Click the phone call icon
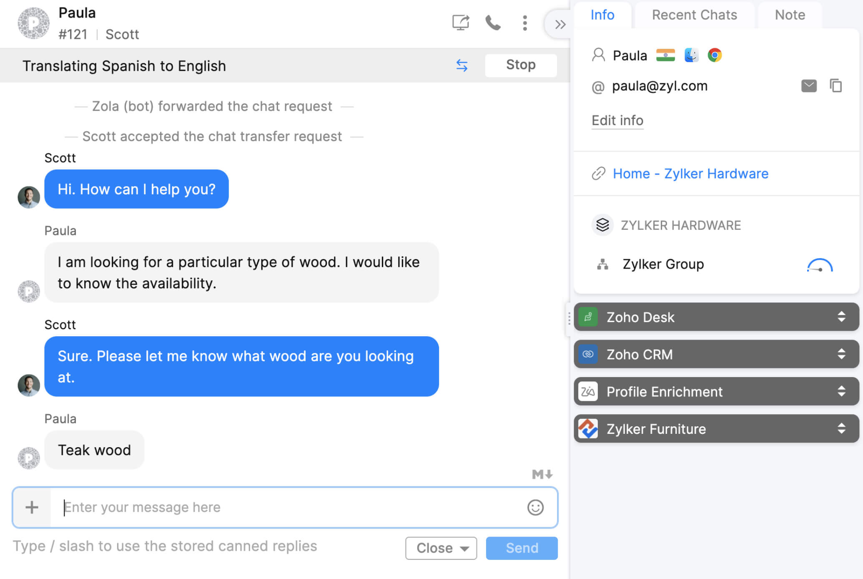The width and height of the screenshot is (863, 579). point(493,23)
